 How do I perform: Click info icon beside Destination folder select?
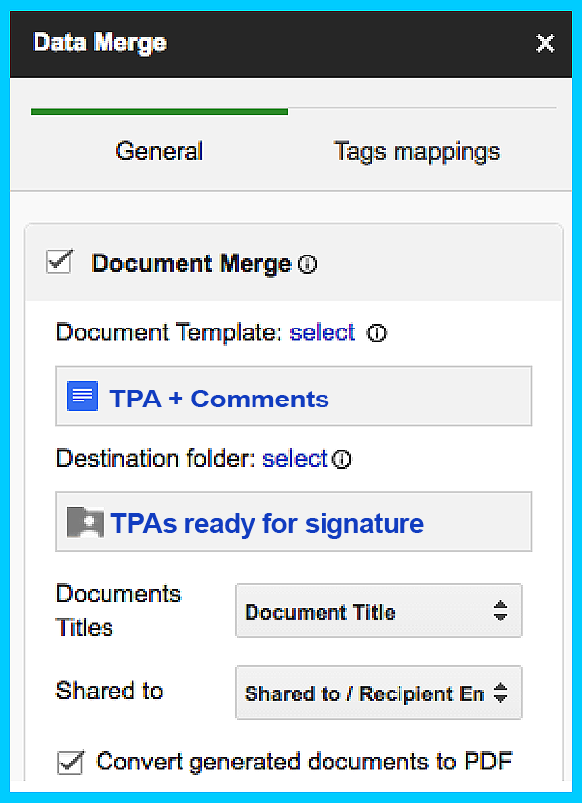(x=342, y=459)
